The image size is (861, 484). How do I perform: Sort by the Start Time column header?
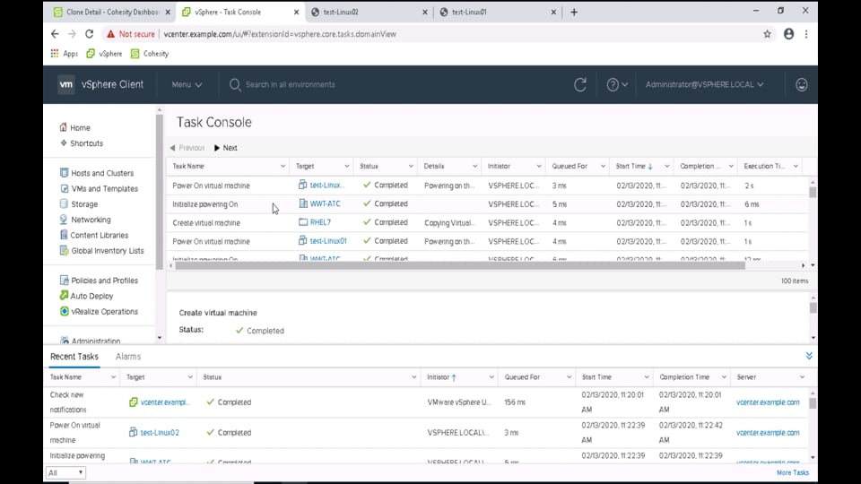[x=631, y=167]
